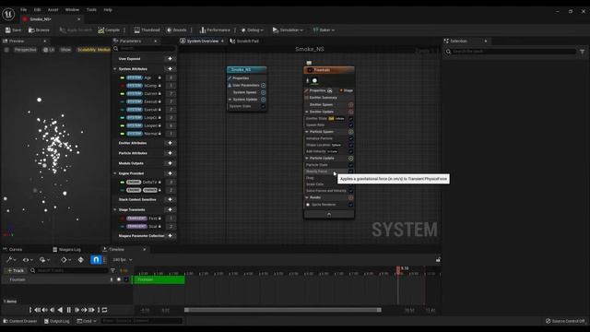Image resolution: width=590 pixels, height=332 pixels.
Task: Add a new Stage to Fountain emitter
Action: (347, 90)
